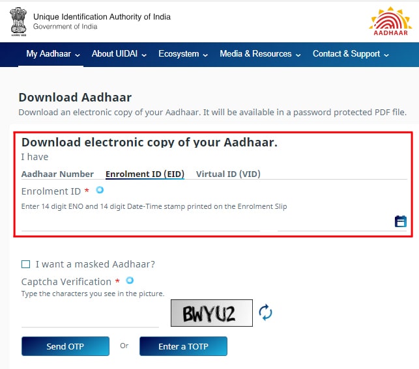Screen dimensions: 419x369
Task: Open the Media & Resources menu
Action: point(260,54)
